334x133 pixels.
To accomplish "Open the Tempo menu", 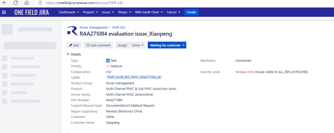I will click(x=124, y=12).
